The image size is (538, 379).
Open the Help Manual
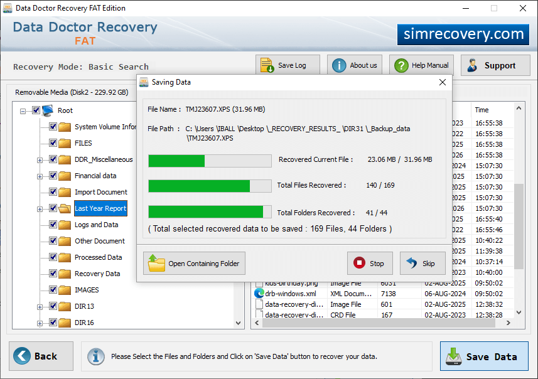point(421,65)
